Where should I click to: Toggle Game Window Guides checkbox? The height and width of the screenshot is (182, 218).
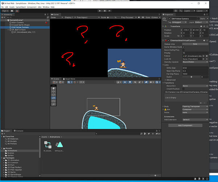tap(184, 47)
